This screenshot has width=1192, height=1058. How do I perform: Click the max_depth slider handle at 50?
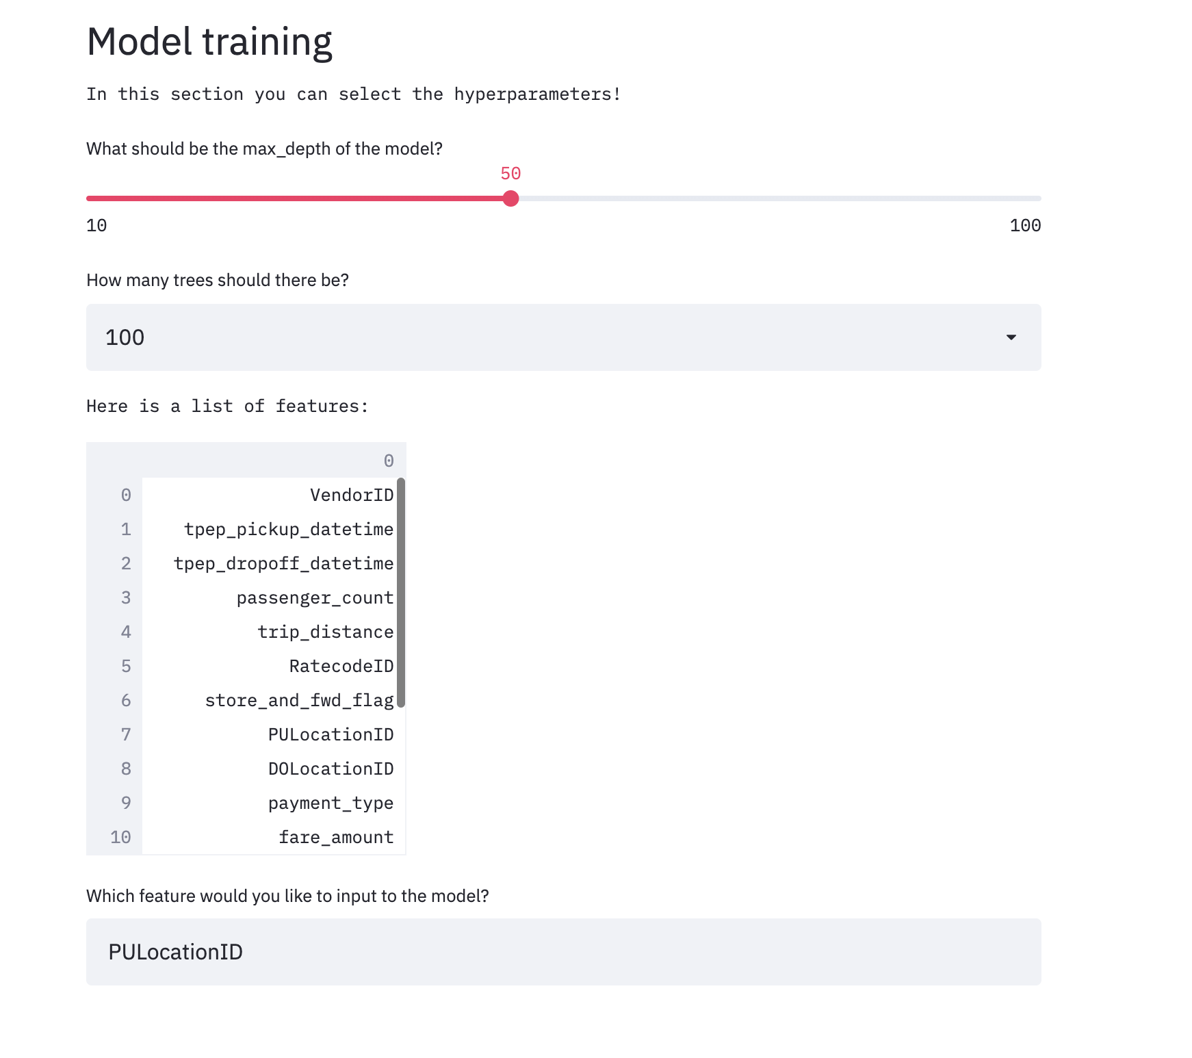point(510,198)
